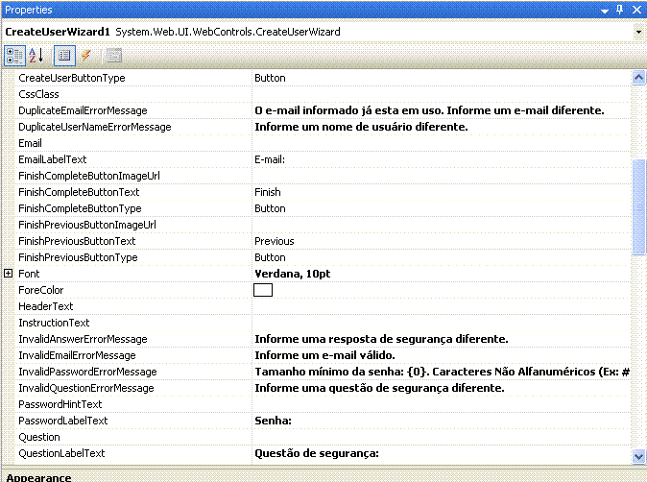The width and height of the screenshot is (647, 482).
Task: Edit 'Informe uma resposta de segurança diferente.' value
Action: (x=442, y=339)
